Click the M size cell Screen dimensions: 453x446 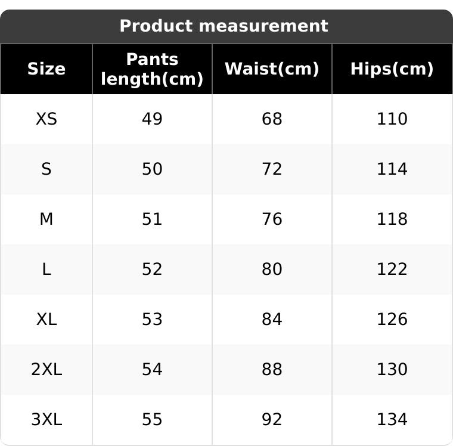pos(46,219)
